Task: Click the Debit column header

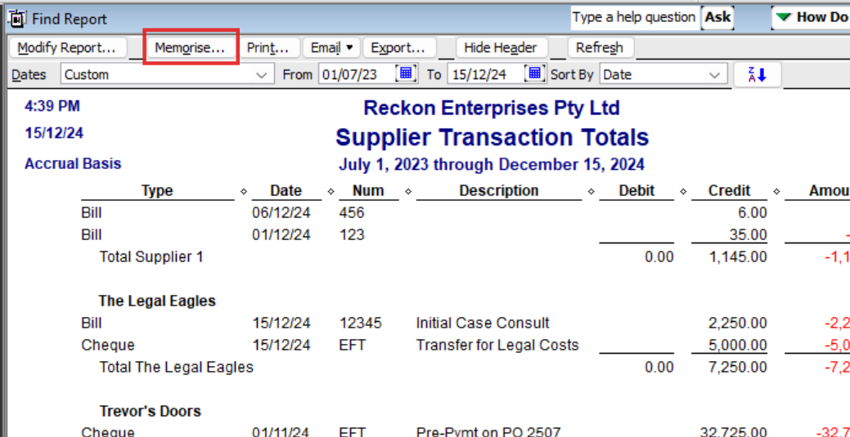Action: [x=636, y=190]
